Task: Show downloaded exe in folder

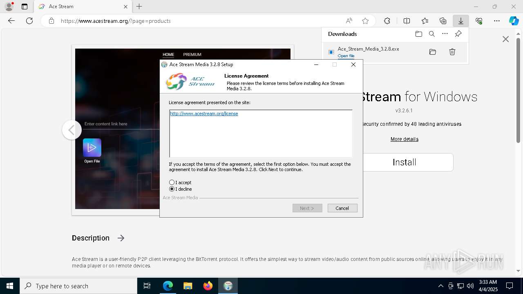Action: [x=433, y=52]
